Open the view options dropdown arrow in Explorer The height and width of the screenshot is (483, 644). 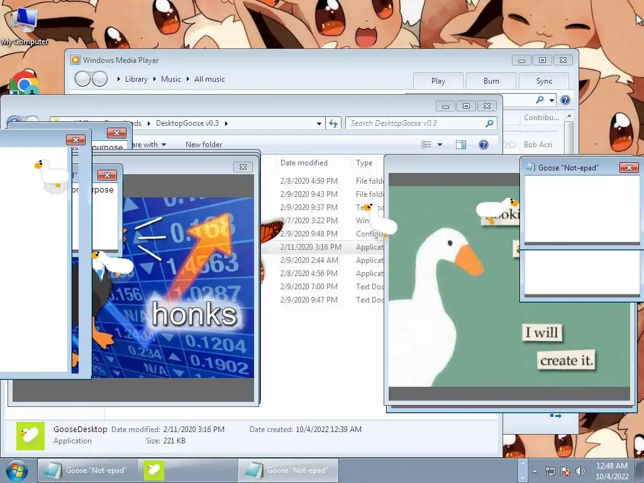pyautogui.click(x=440, y=145)
